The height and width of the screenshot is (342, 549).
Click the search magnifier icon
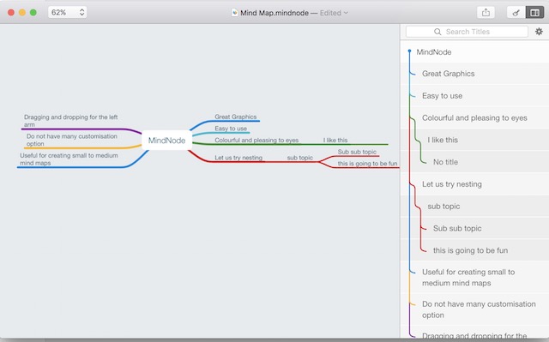click(x=437, y=32)
